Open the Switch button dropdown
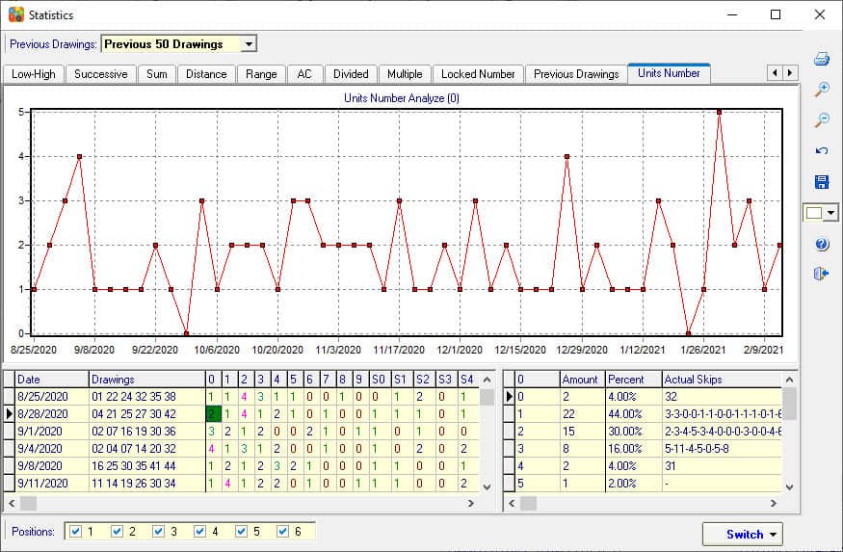This screenshot has width=843, height=552. (773, 535)
